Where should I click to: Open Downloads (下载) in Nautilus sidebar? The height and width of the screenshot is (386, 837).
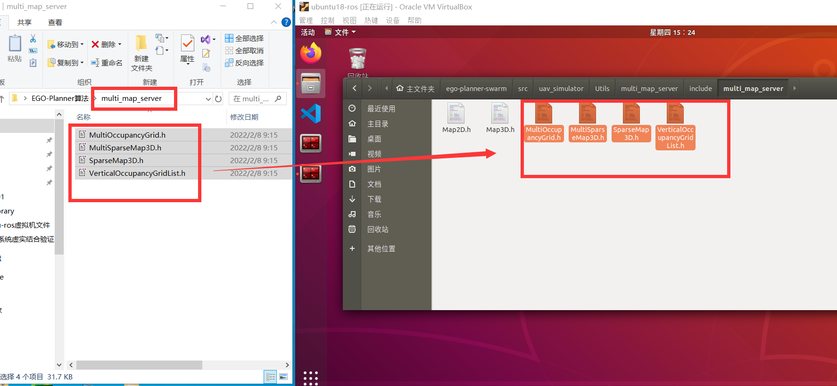point(374,199)
